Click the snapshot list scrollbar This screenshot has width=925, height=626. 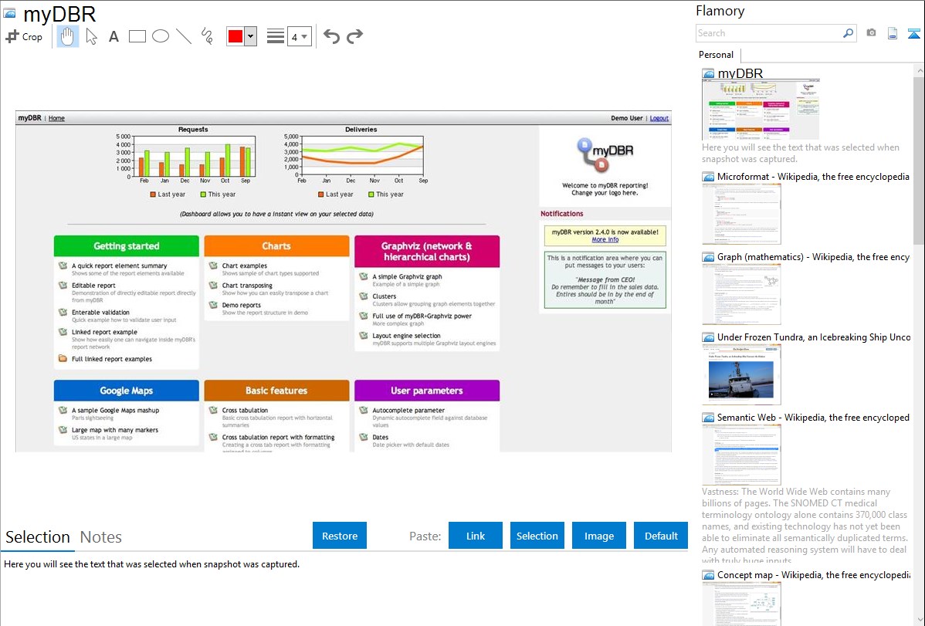(919, 159)
